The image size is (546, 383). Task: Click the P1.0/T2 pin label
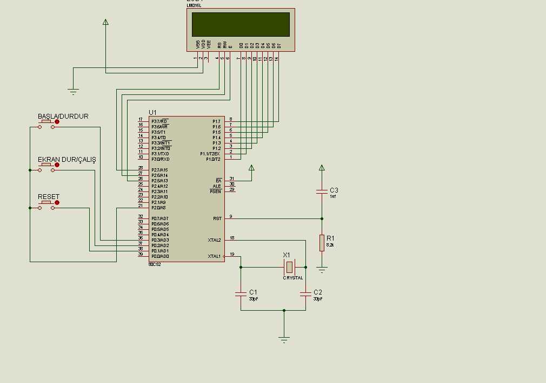(x=213, y=159)
